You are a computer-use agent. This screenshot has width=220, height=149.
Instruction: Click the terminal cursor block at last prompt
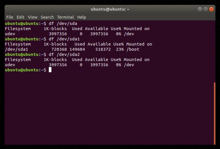(50, 70)
